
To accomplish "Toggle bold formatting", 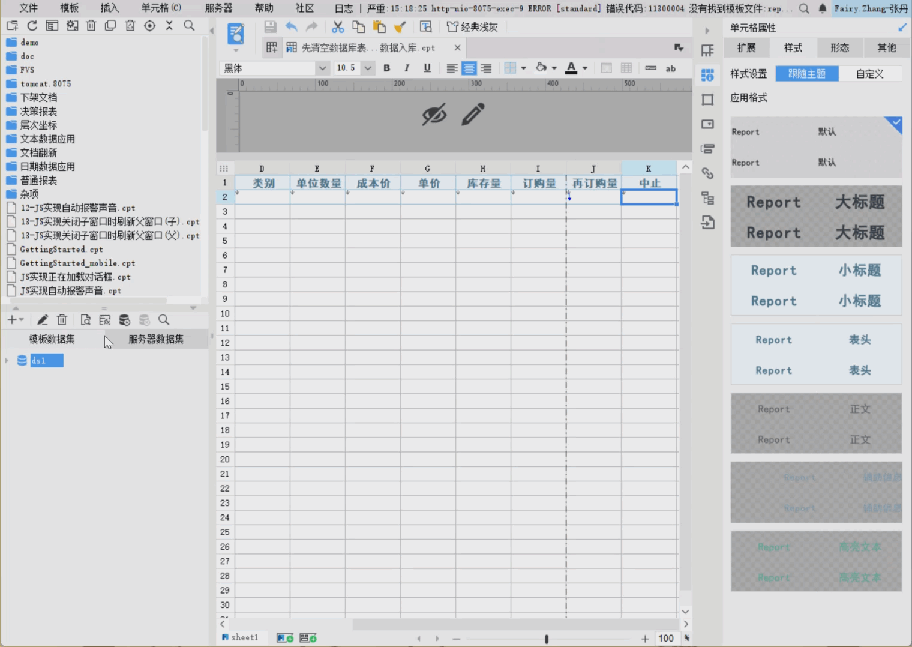I will pyautogui.click(x=387, y=68).
